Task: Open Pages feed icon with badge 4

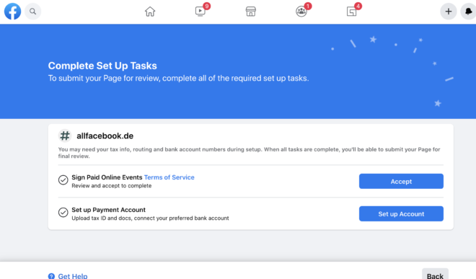Action: pos(351,12)
